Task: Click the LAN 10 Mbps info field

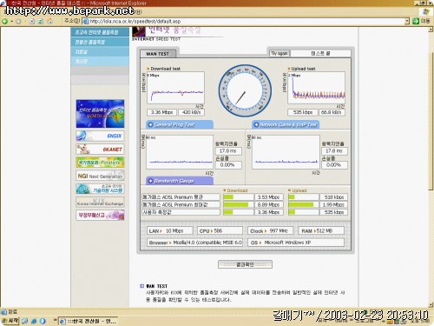Action: pyautogui.click(x=170, y=231)
